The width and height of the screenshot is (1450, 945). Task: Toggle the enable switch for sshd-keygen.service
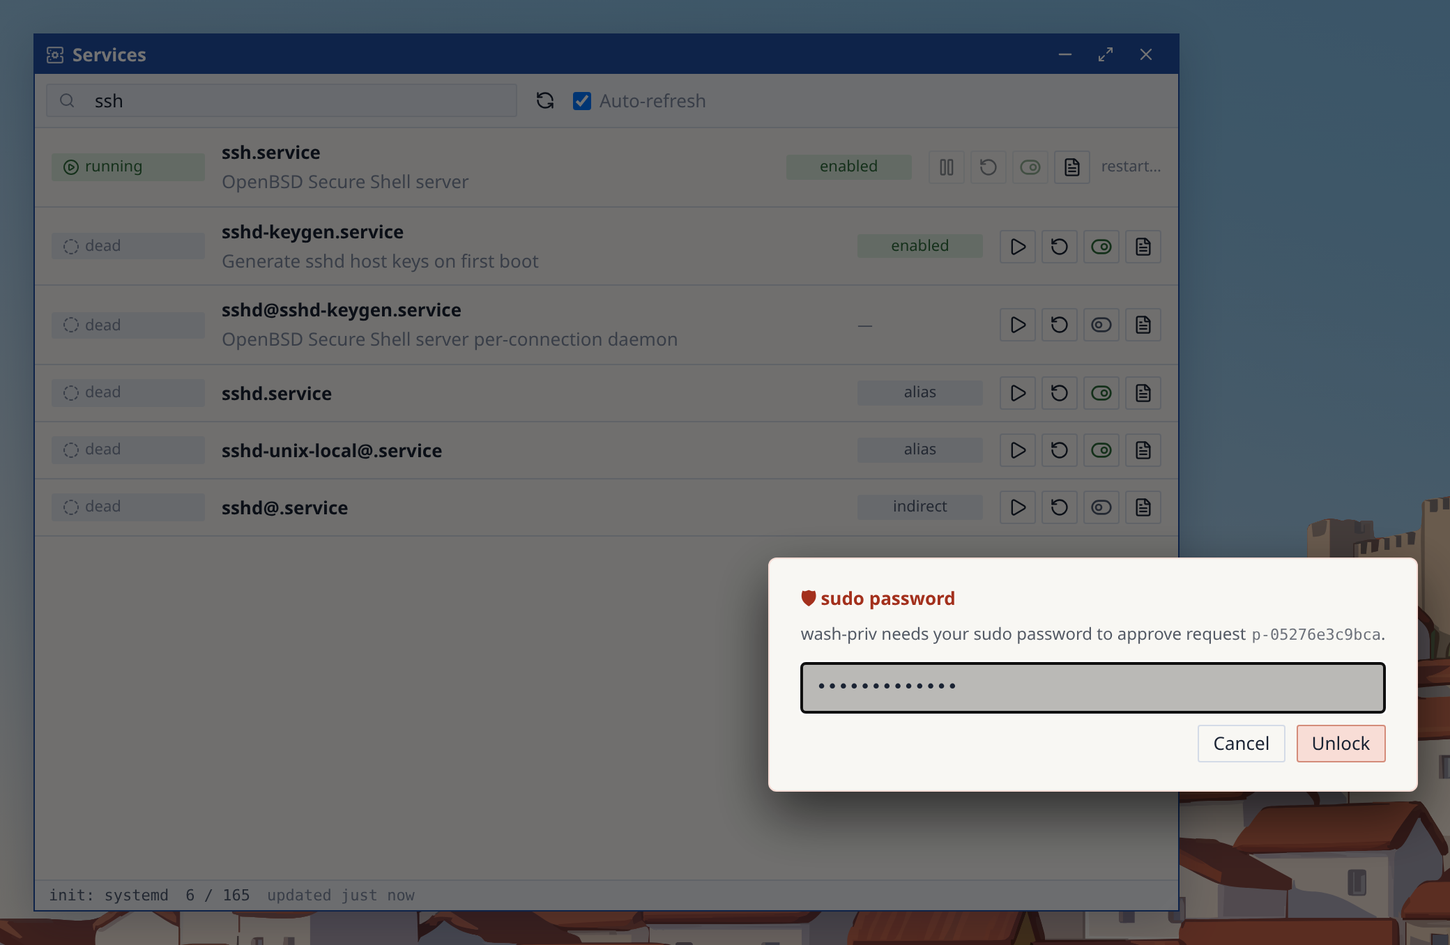(1101, 247)
